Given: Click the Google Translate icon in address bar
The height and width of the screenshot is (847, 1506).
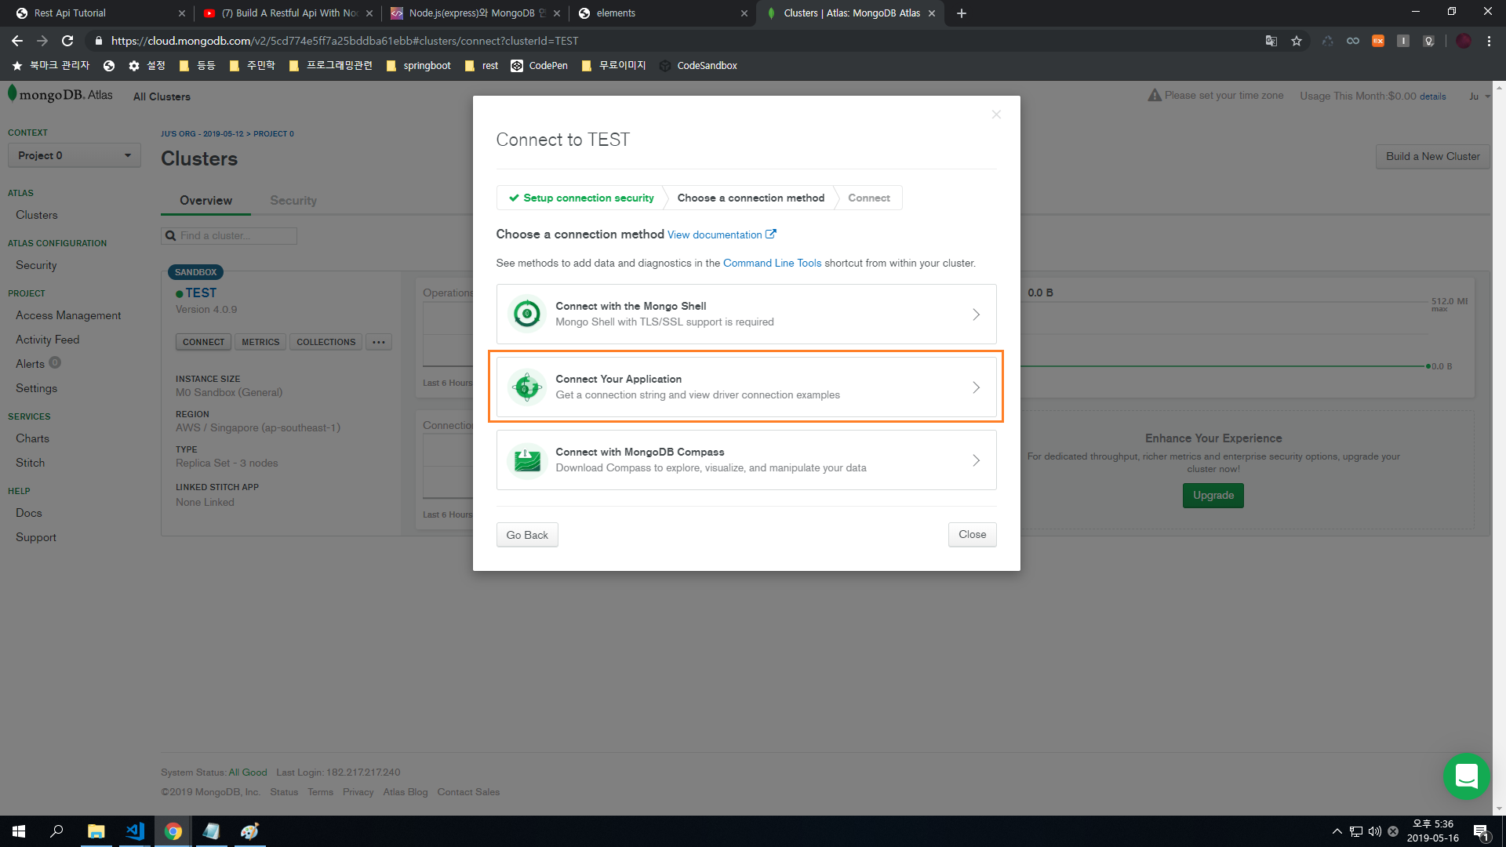Looking at the screenshot, I should (1271, 41).
